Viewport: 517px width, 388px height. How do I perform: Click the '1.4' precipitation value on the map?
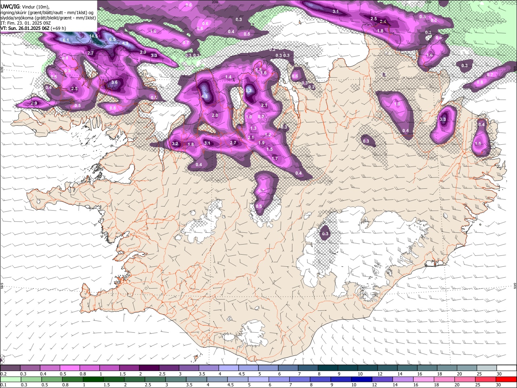click(x=229, y=77)
